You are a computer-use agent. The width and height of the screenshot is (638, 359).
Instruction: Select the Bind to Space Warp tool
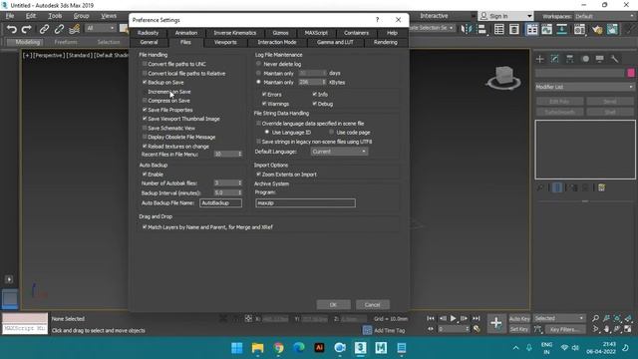click(x=74, y=29)
